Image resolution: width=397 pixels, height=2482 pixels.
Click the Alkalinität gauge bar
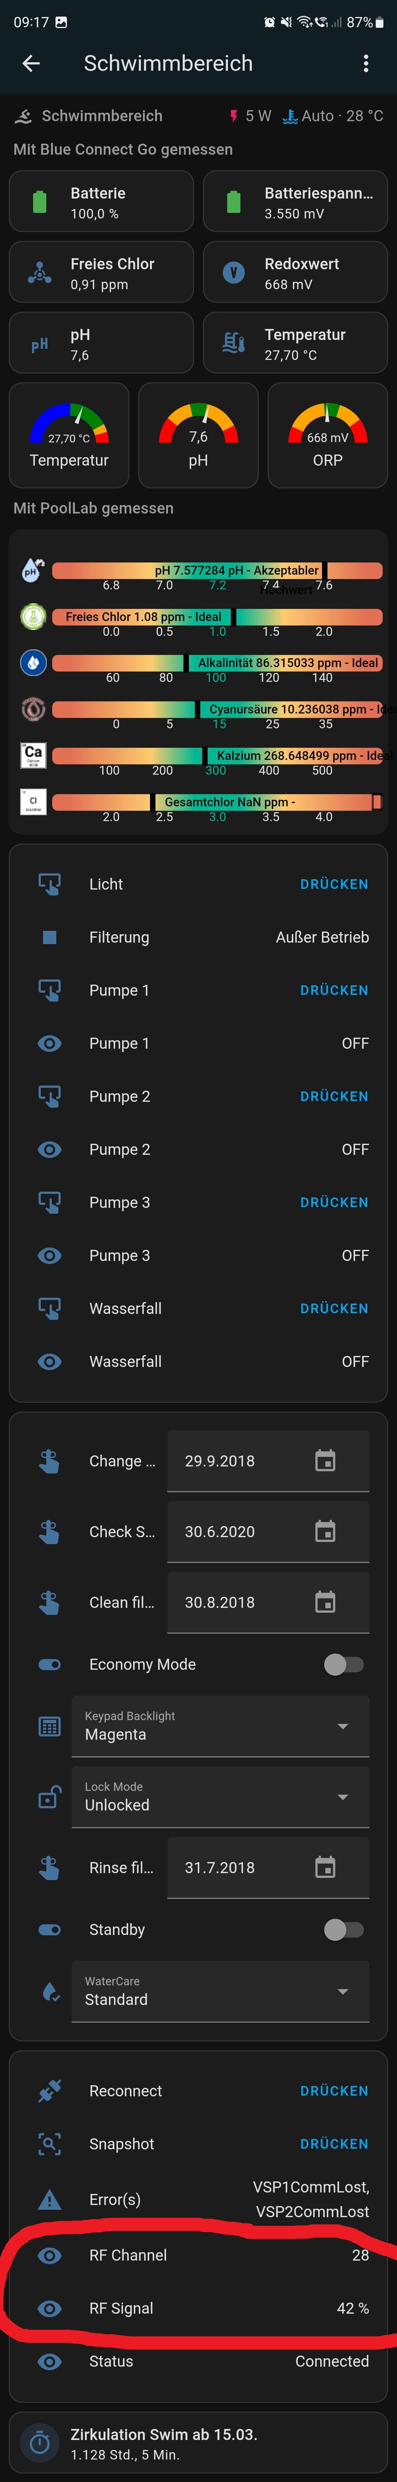coord(216,663)
